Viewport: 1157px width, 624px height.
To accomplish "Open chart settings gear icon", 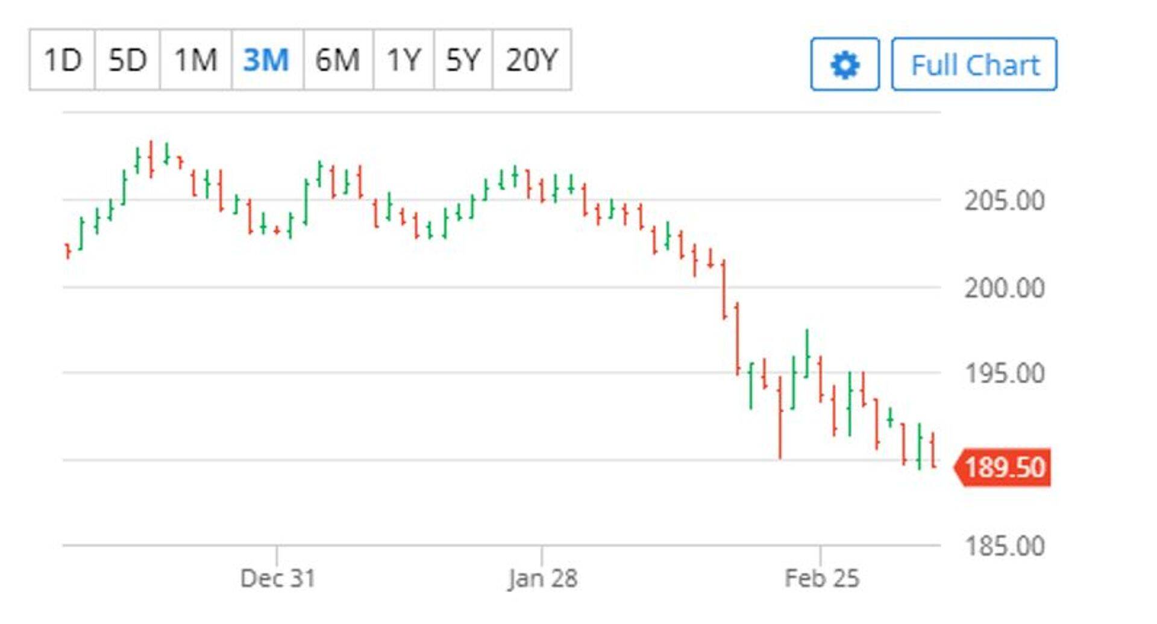I will point(844,64).
